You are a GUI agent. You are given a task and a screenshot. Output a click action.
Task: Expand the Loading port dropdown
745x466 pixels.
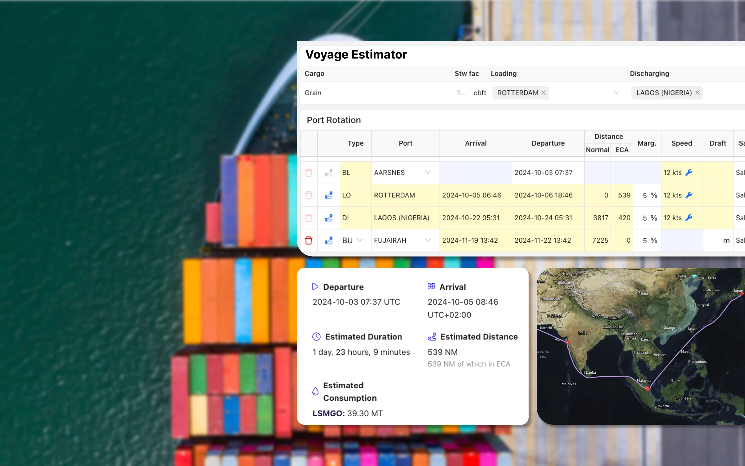pyautogui.click(x=616, y=93)
